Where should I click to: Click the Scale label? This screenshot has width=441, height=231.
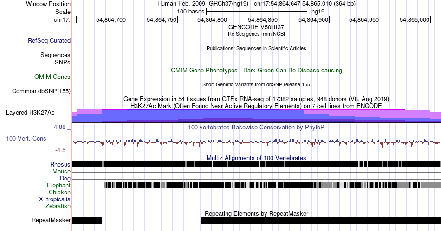point(63,12)
